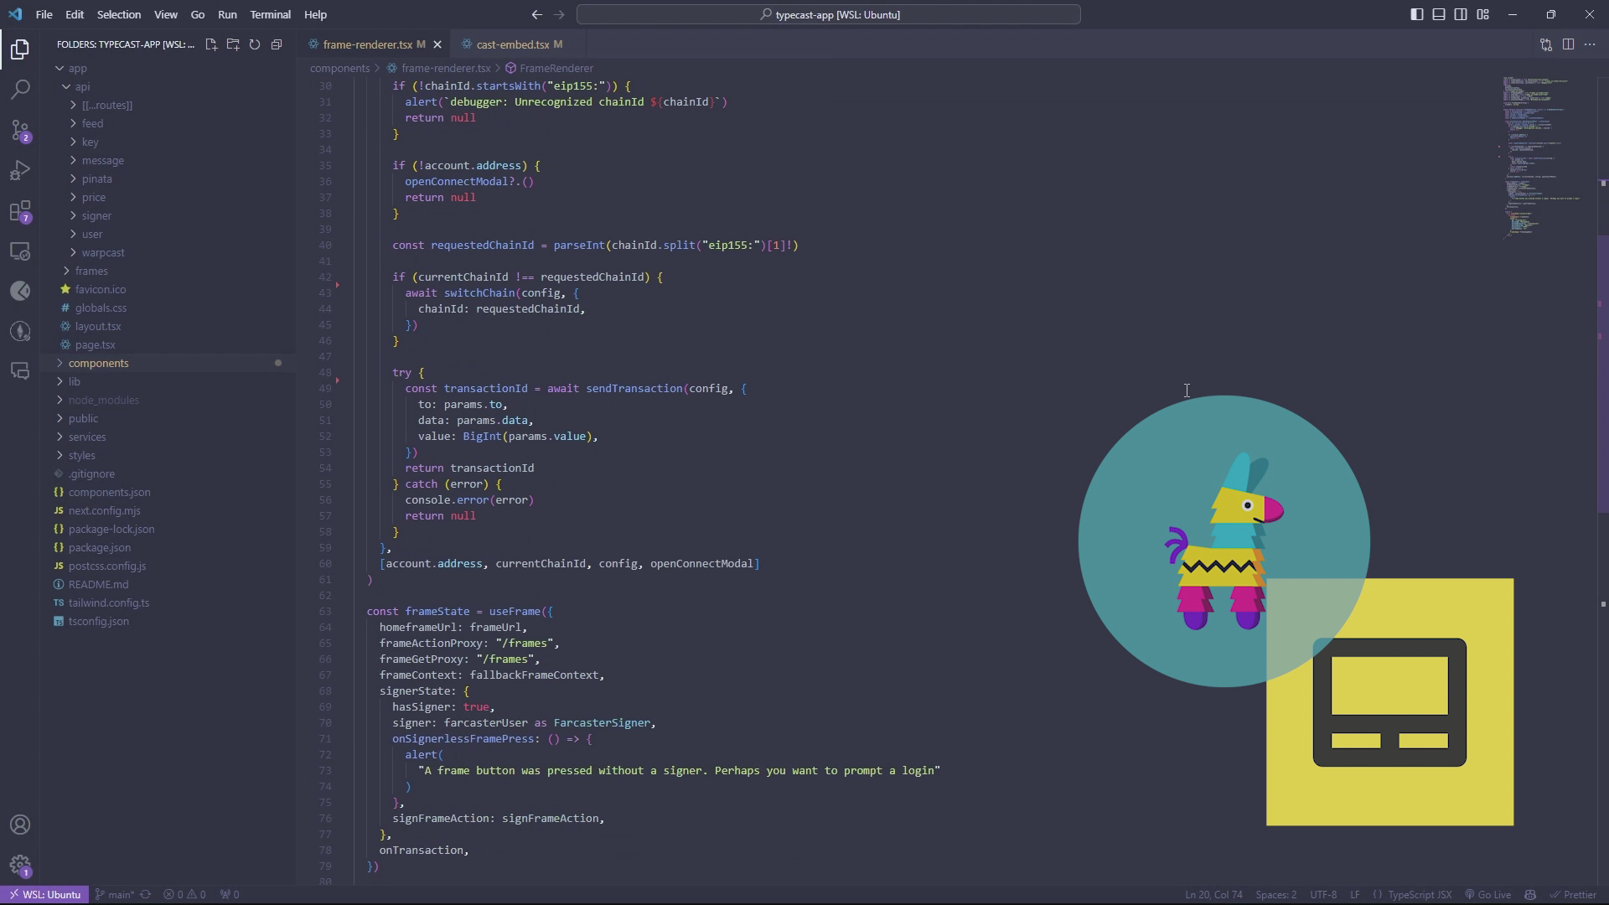
Task: Open the Run and Debug view
Action: [x=20, y=170]
